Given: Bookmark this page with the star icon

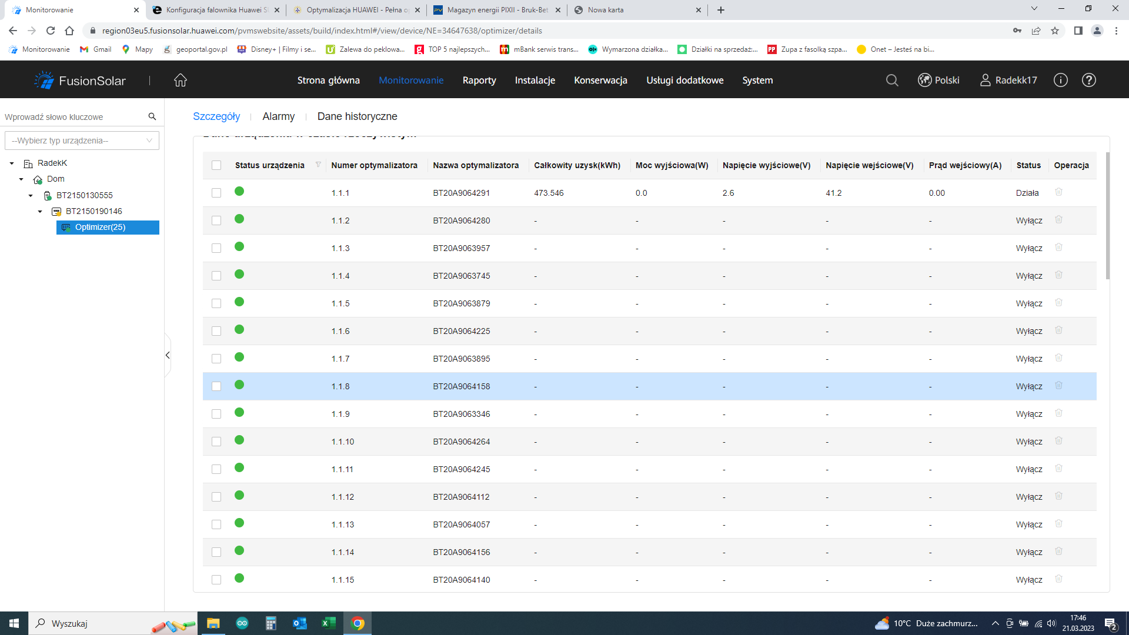Looking at the screenshot, I should click(1055, 31).
